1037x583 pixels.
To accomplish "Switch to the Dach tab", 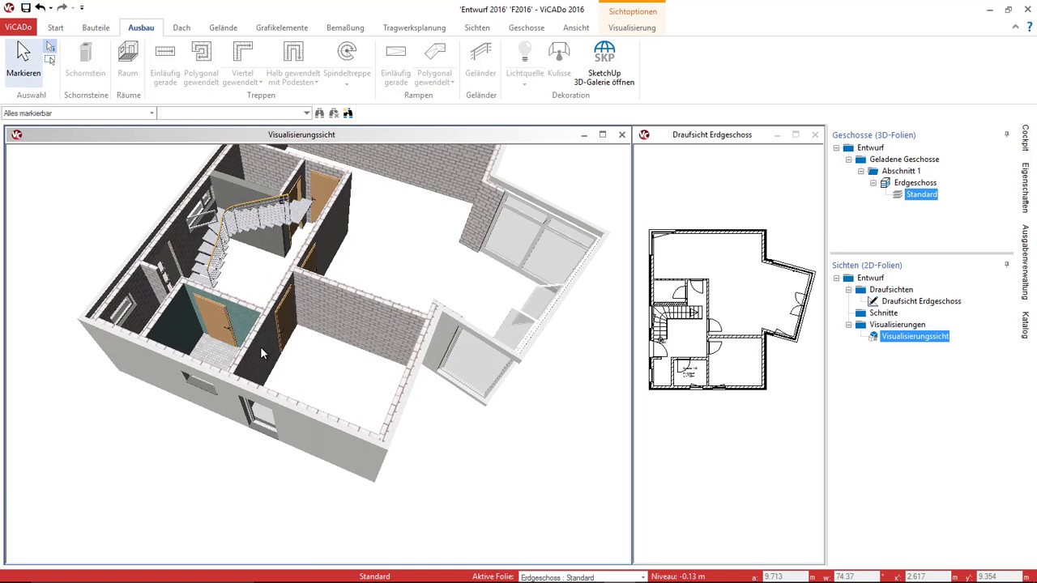I will 181,28.
